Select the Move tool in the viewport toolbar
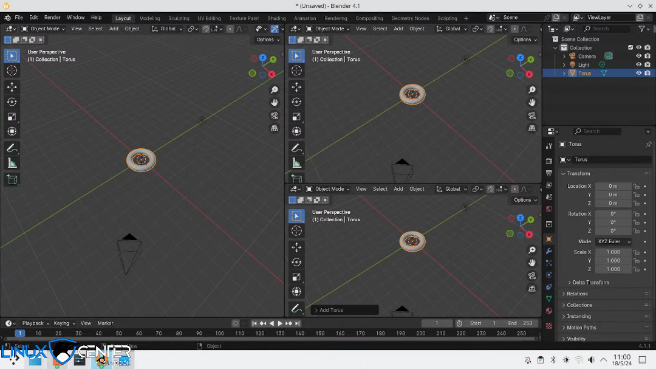 tap(12, 87)
